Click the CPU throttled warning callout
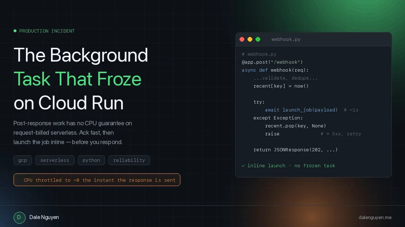The height and width of the screenshot is (227, 405). point(97,180)
